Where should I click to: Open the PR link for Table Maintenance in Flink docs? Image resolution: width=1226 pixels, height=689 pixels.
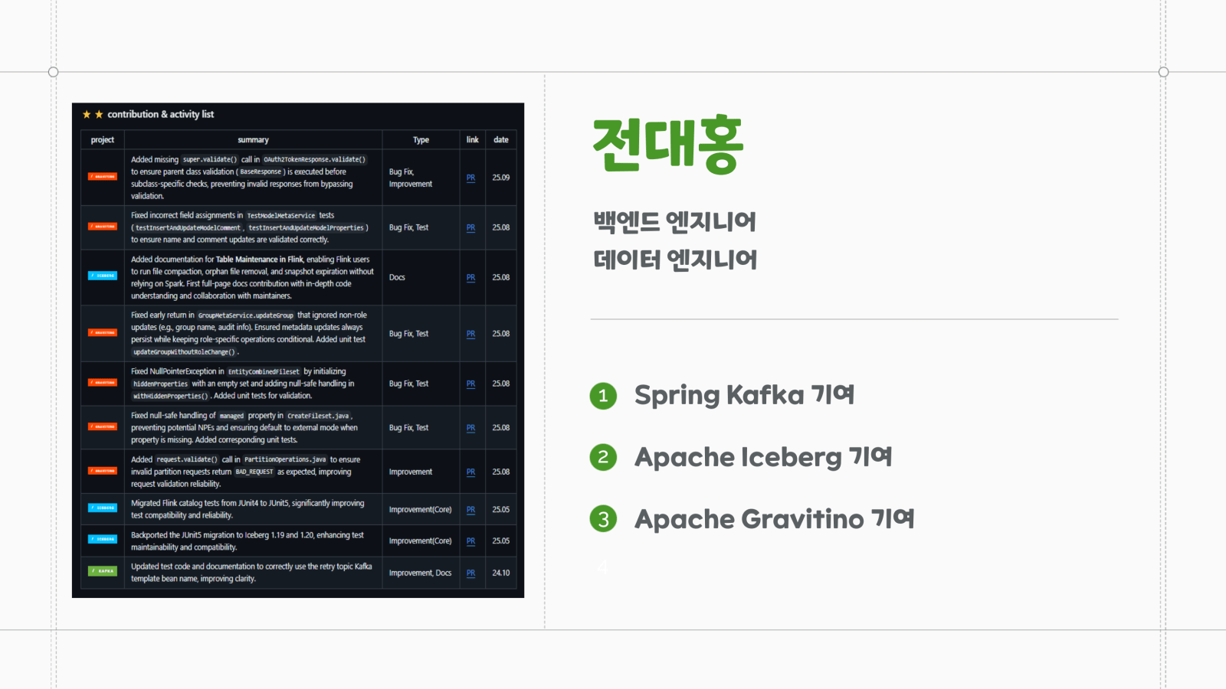click(470, 277)
